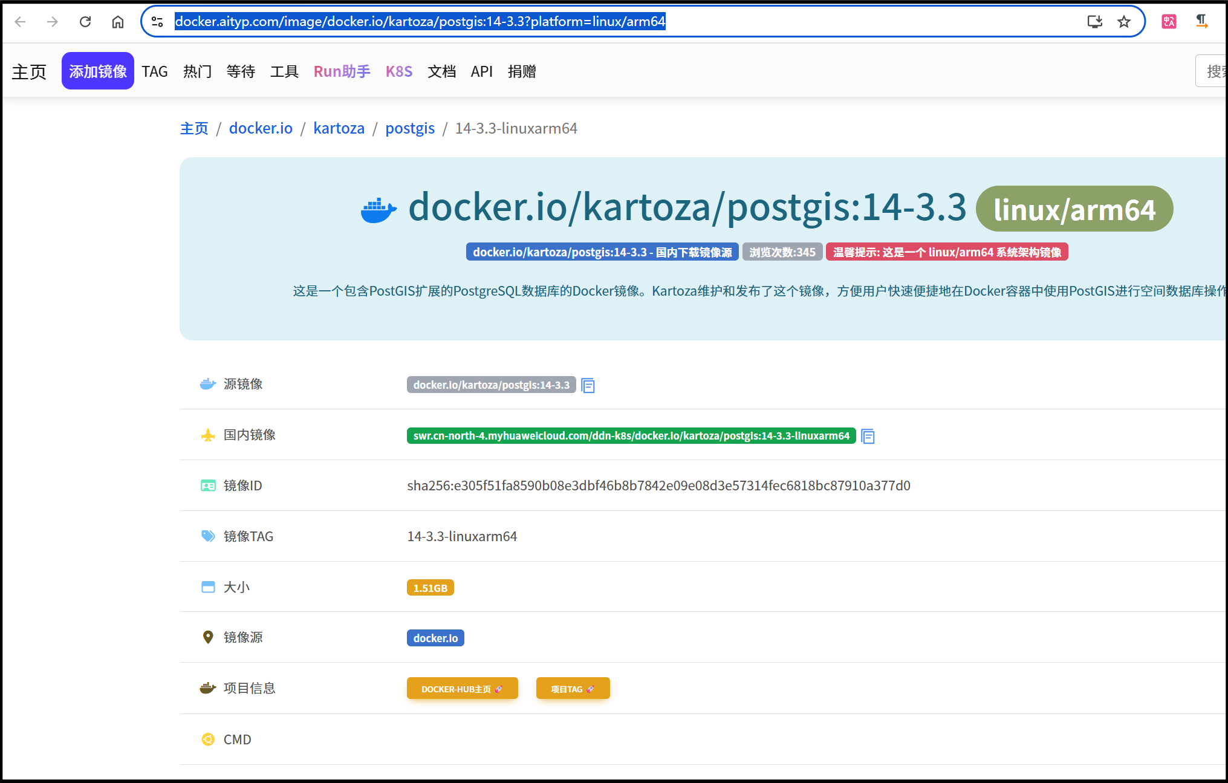Click the airplane icon beside 国内镜像
1228x783 pixels.
pyautogui.click(x=208, y=435)
